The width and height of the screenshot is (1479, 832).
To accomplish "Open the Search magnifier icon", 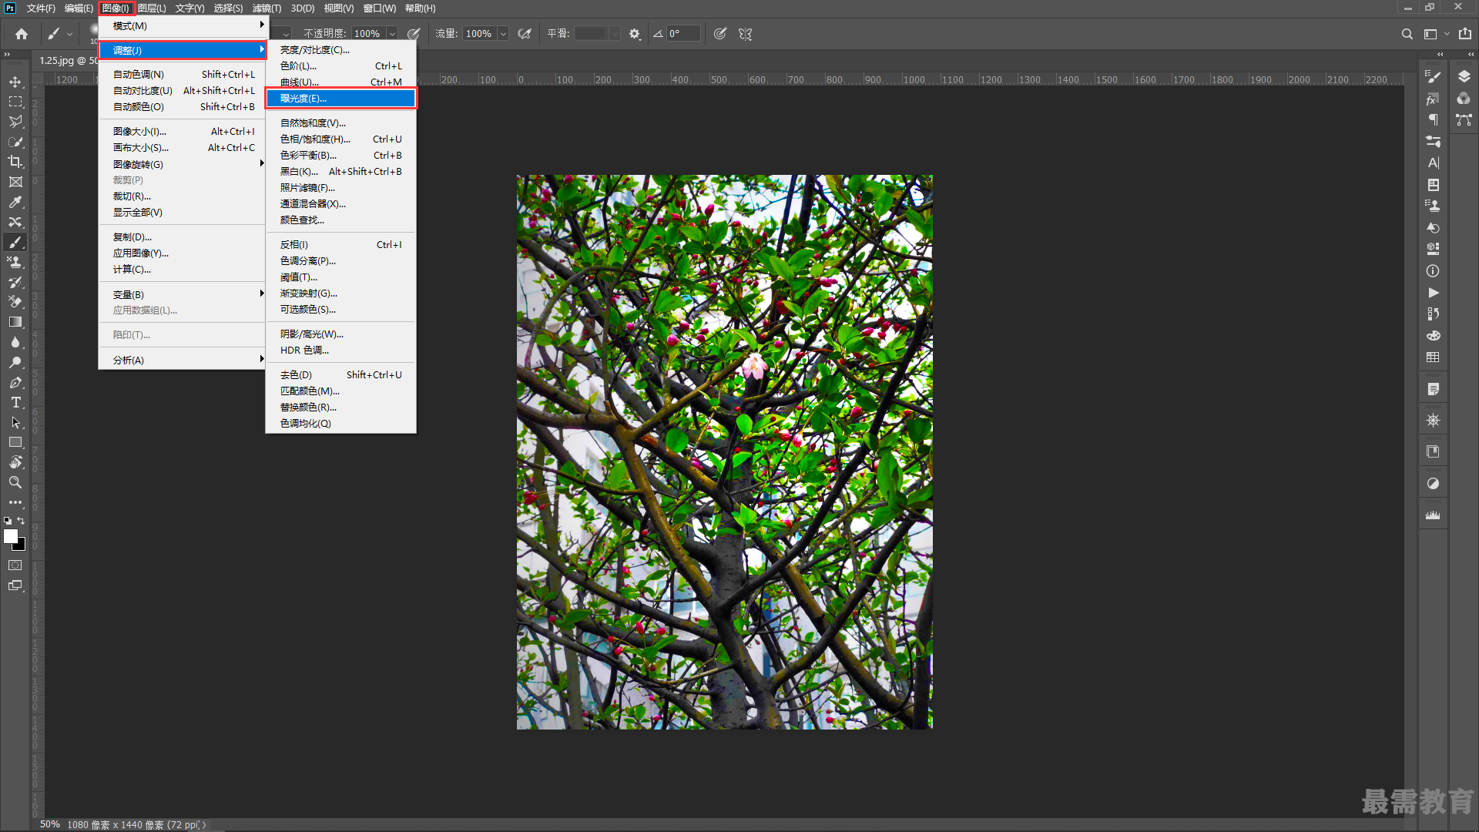I will pyautogui.click(x=1407, y=34).
